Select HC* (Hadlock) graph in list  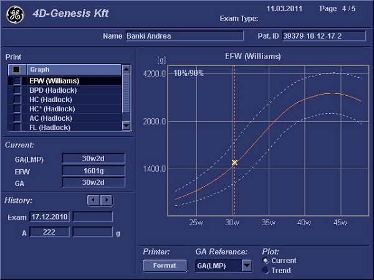[x=52, y=109]
